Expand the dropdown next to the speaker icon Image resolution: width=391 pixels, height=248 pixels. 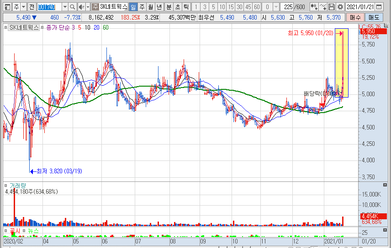88,7
